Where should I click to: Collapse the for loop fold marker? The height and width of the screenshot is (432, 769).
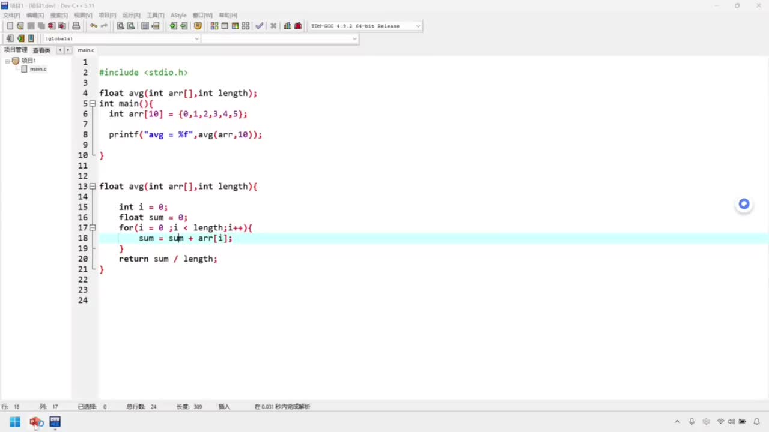pyautogui.click(x=93, y=228)
